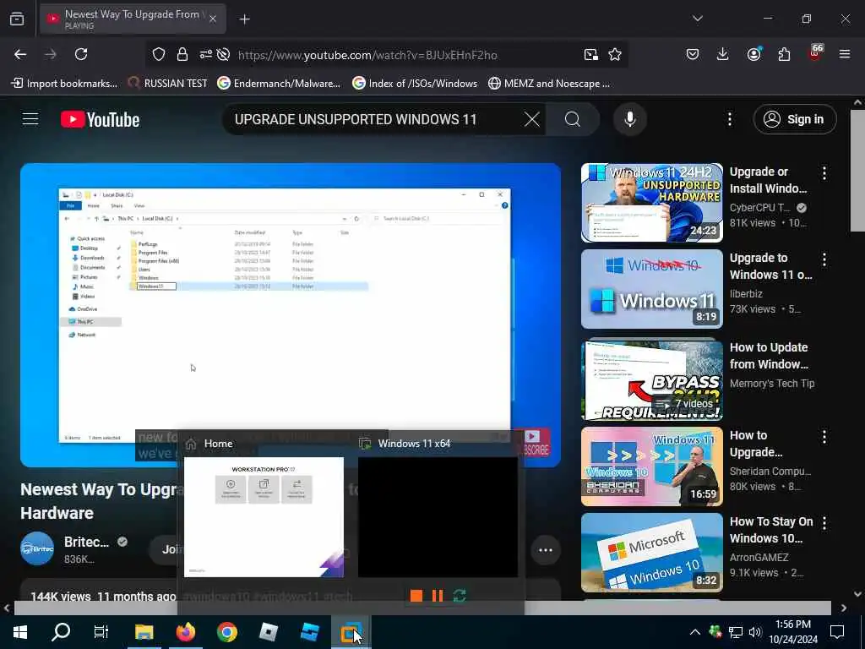Viewport: 865px width, 649px height.
Task: Go back to previous page
Action: [20, 54]
